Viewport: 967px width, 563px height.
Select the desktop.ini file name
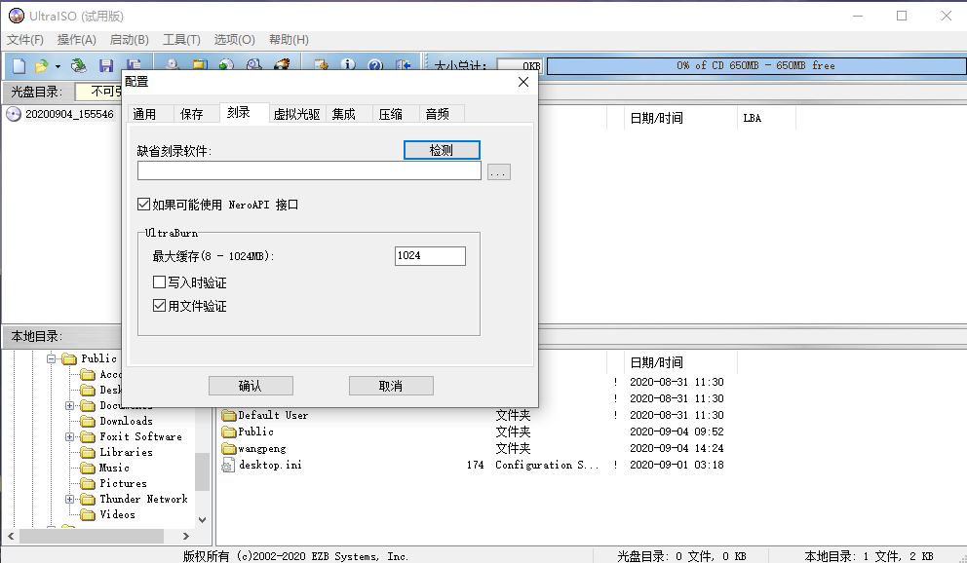click(270, 465)
